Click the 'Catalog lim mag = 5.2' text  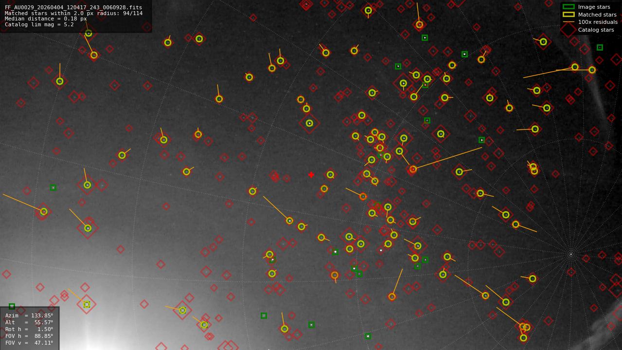(39, 24)
